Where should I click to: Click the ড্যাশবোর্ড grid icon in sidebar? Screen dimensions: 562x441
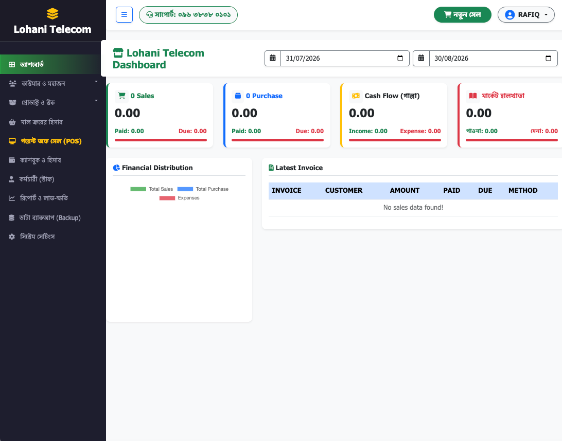tap(12, 64)
